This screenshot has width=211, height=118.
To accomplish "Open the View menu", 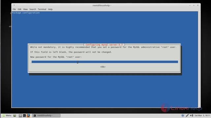I will click(x=25, y=9).
